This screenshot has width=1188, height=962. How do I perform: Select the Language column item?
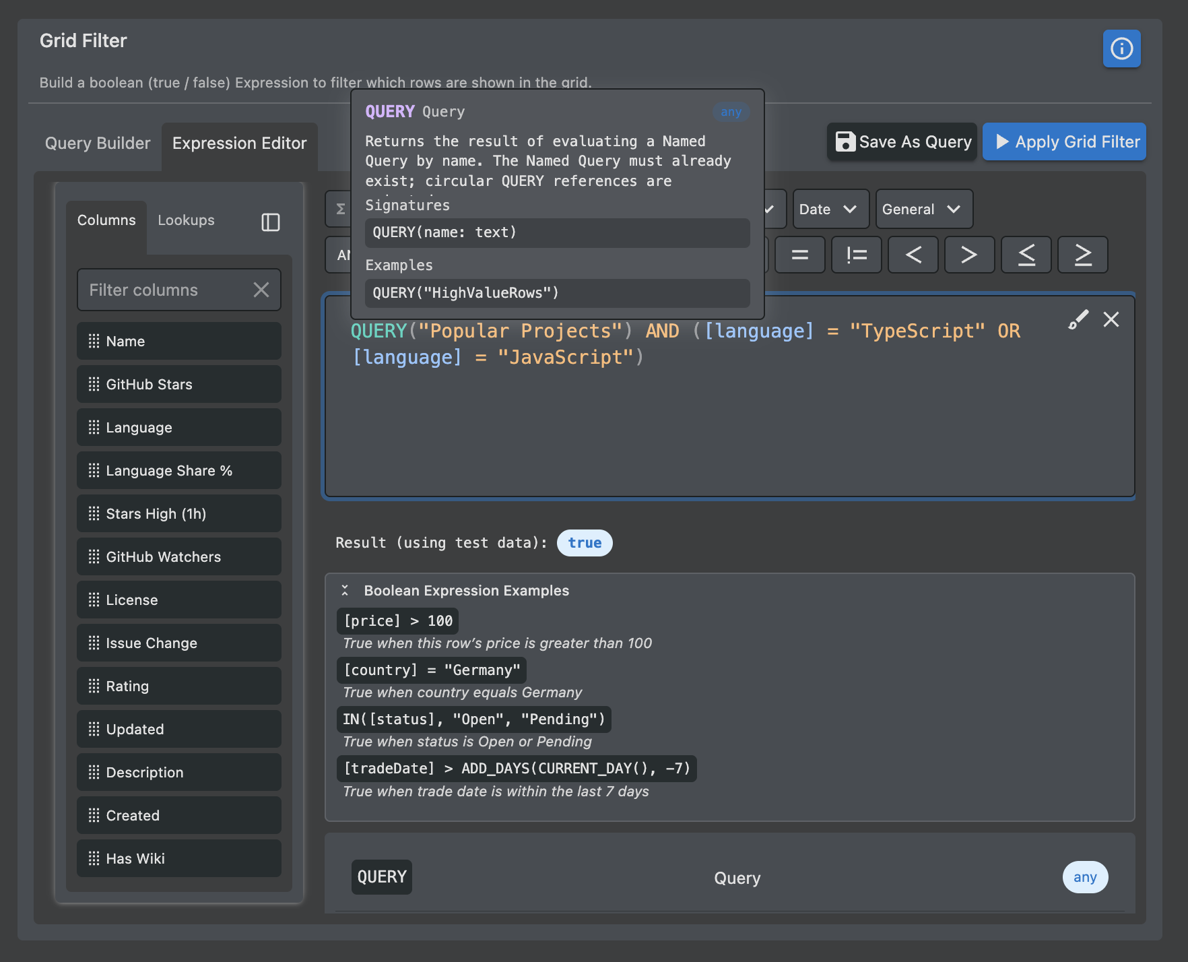pyautogui.click(x=179, y=427)
